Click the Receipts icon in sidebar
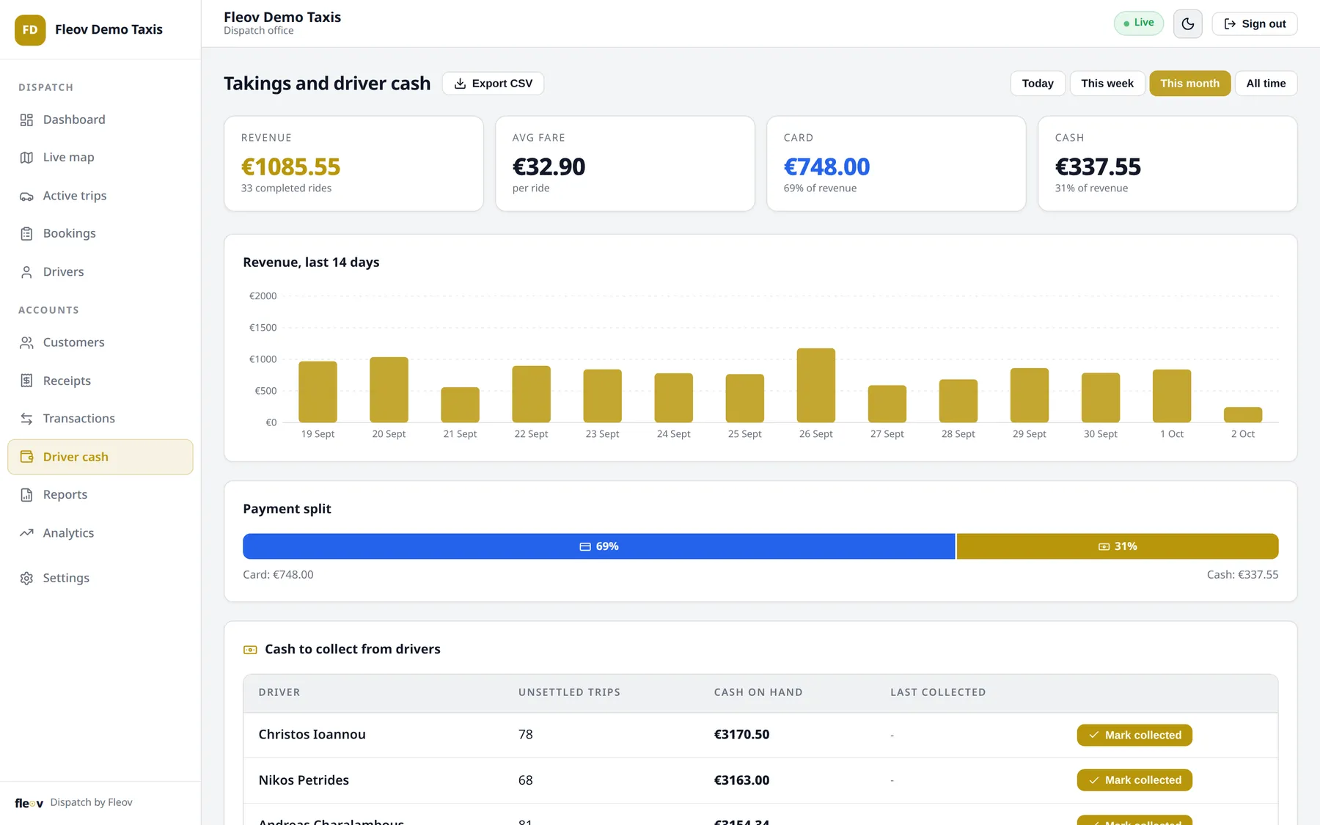 26,381
